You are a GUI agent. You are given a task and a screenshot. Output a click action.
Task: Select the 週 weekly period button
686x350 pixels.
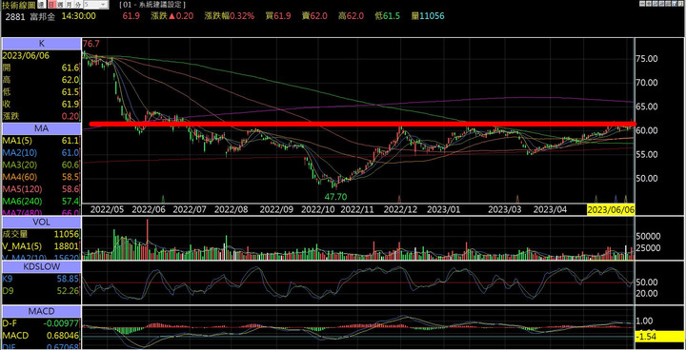point(59,5)
